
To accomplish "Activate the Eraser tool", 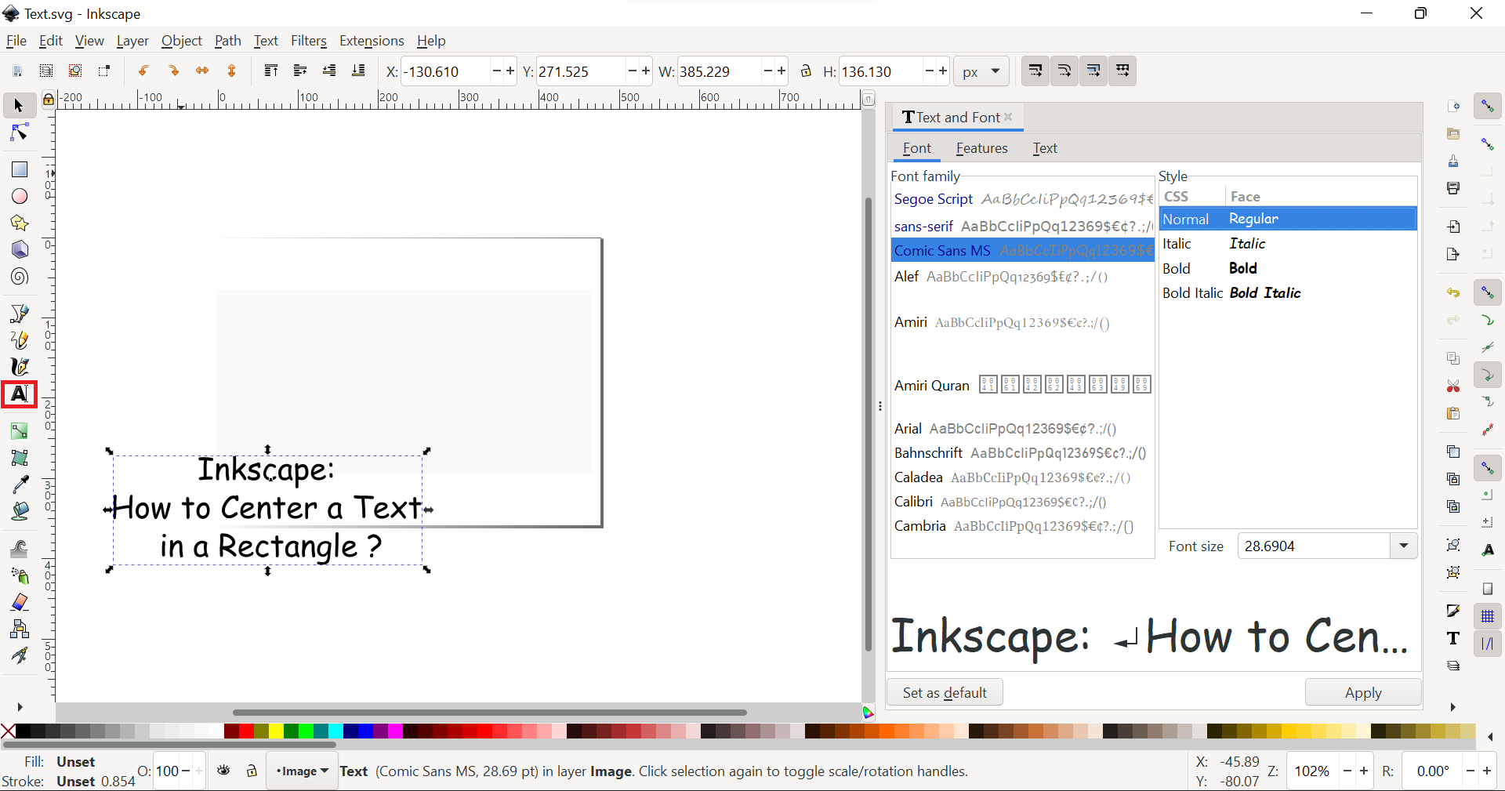I will pos(19,602).
